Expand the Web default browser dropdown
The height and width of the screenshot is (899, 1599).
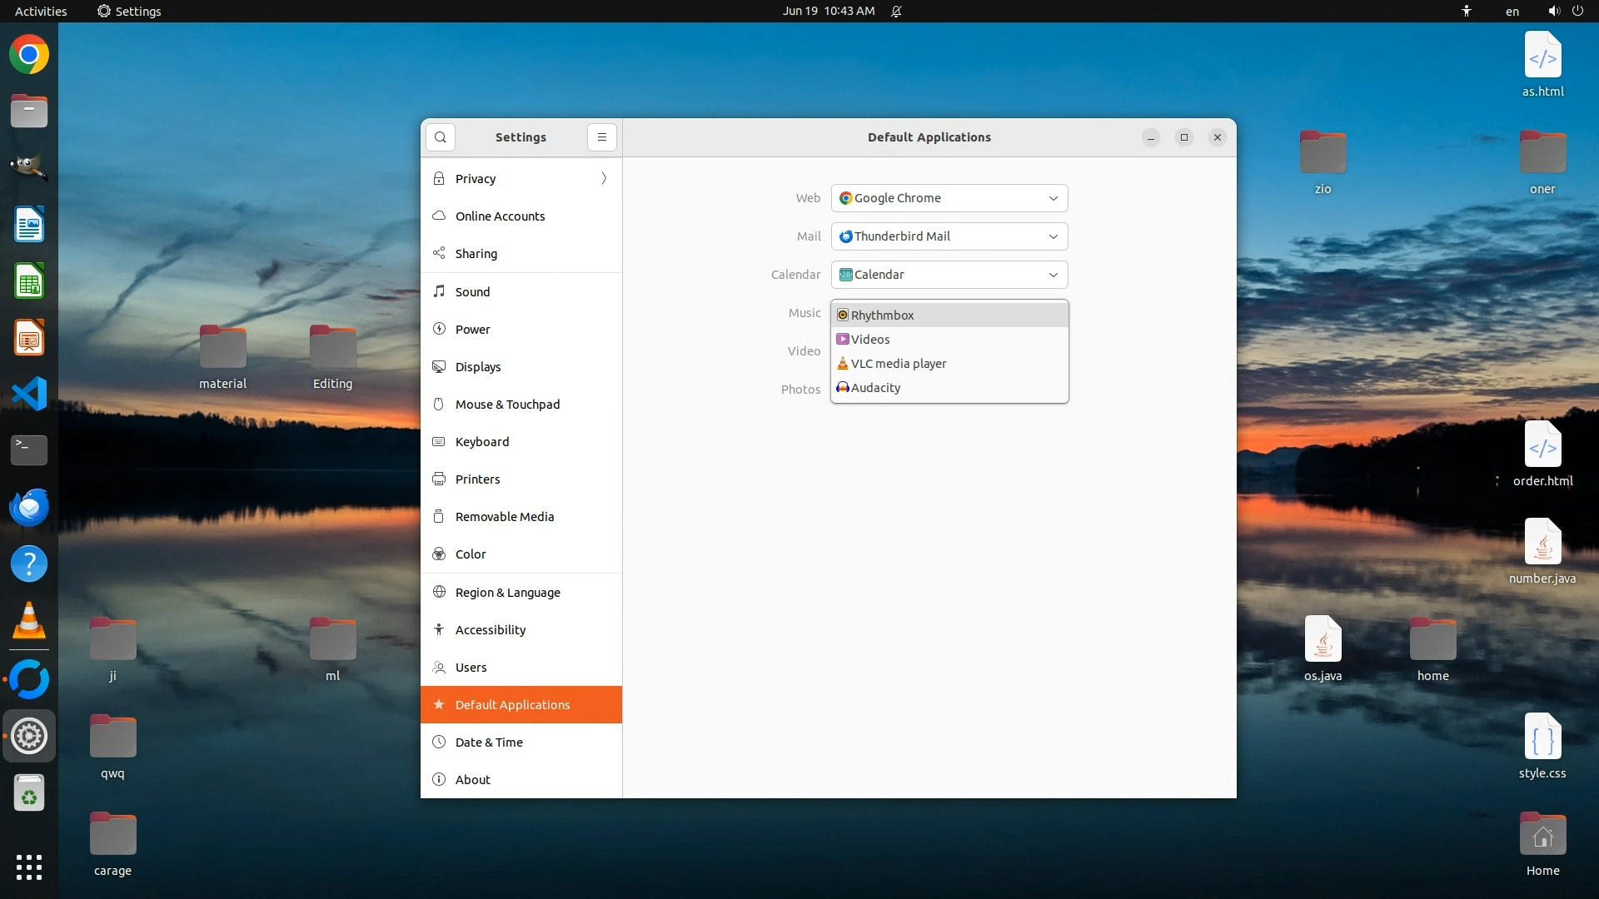pos(949,198)
